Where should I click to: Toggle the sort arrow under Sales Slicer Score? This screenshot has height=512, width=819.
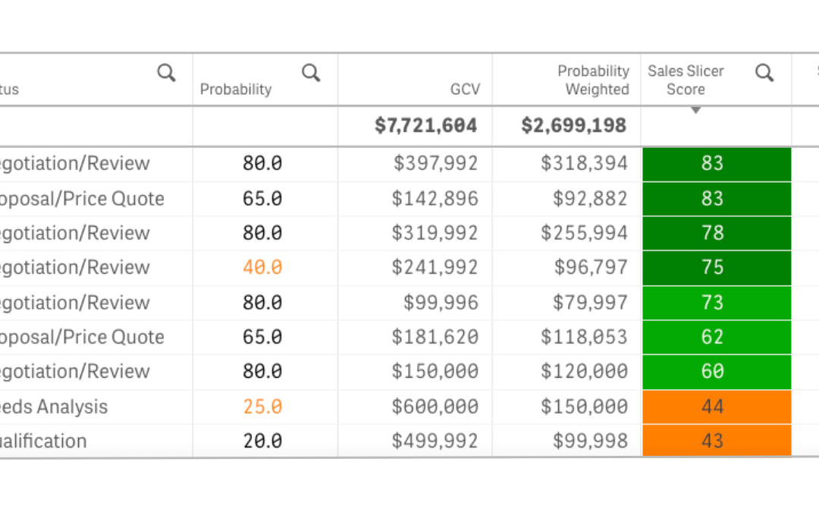pos(695,111)
